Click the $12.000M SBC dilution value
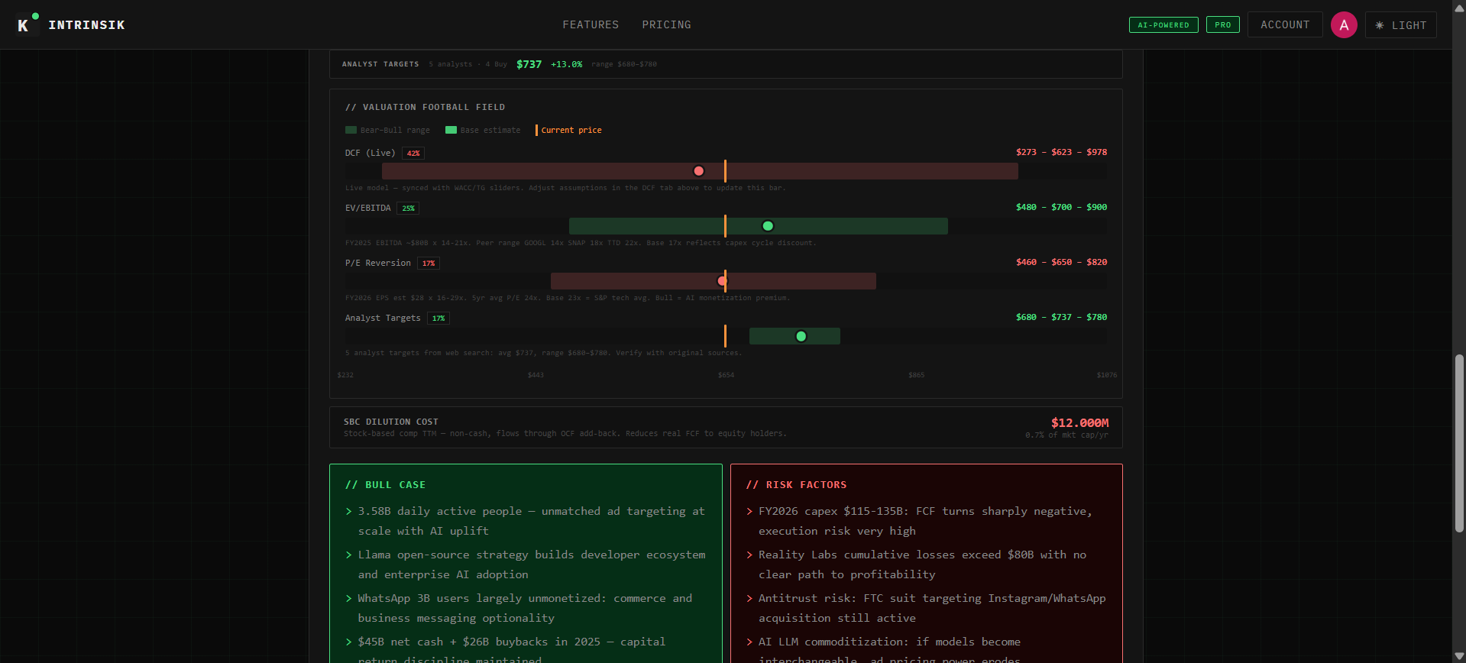 pos(1079,422)
